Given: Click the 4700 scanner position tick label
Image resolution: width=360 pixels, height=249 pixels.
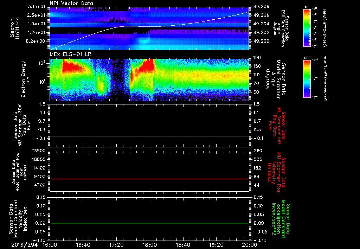Looking at the screenshot, I should (39, 185).
